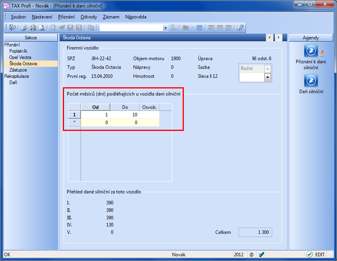Select Rekapitulace in the Sekce tree
The width and height of the screenshot is (337, 261).
point(16,76)
